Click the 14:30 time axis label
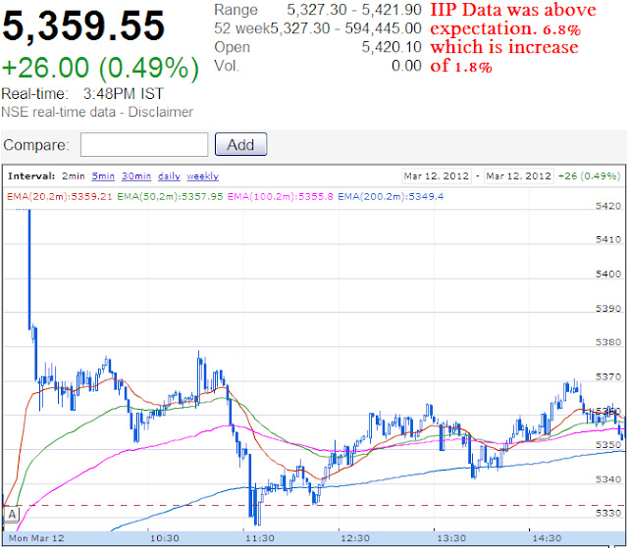628x548 pixels. point(547,538)
